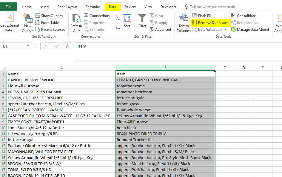
Task: Click the Enter checkmark in formula bar
Action: click(x=57, y=46)
